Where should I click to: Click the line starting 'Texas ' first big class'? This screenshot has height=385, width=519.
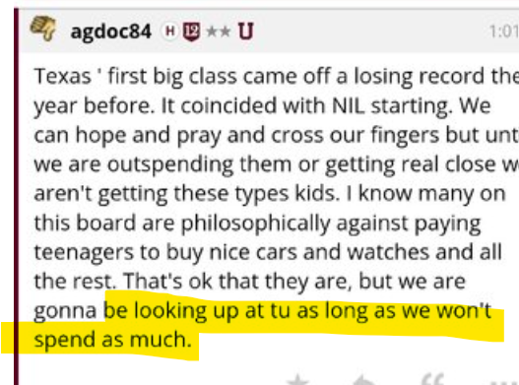(x=277, y=77)
